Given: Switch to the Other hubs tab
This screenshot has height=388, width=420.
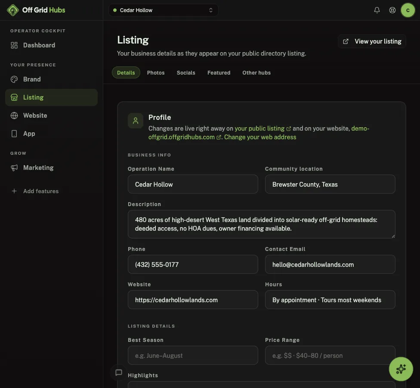Looking at the screenshot, I should (x=256, y=72).
